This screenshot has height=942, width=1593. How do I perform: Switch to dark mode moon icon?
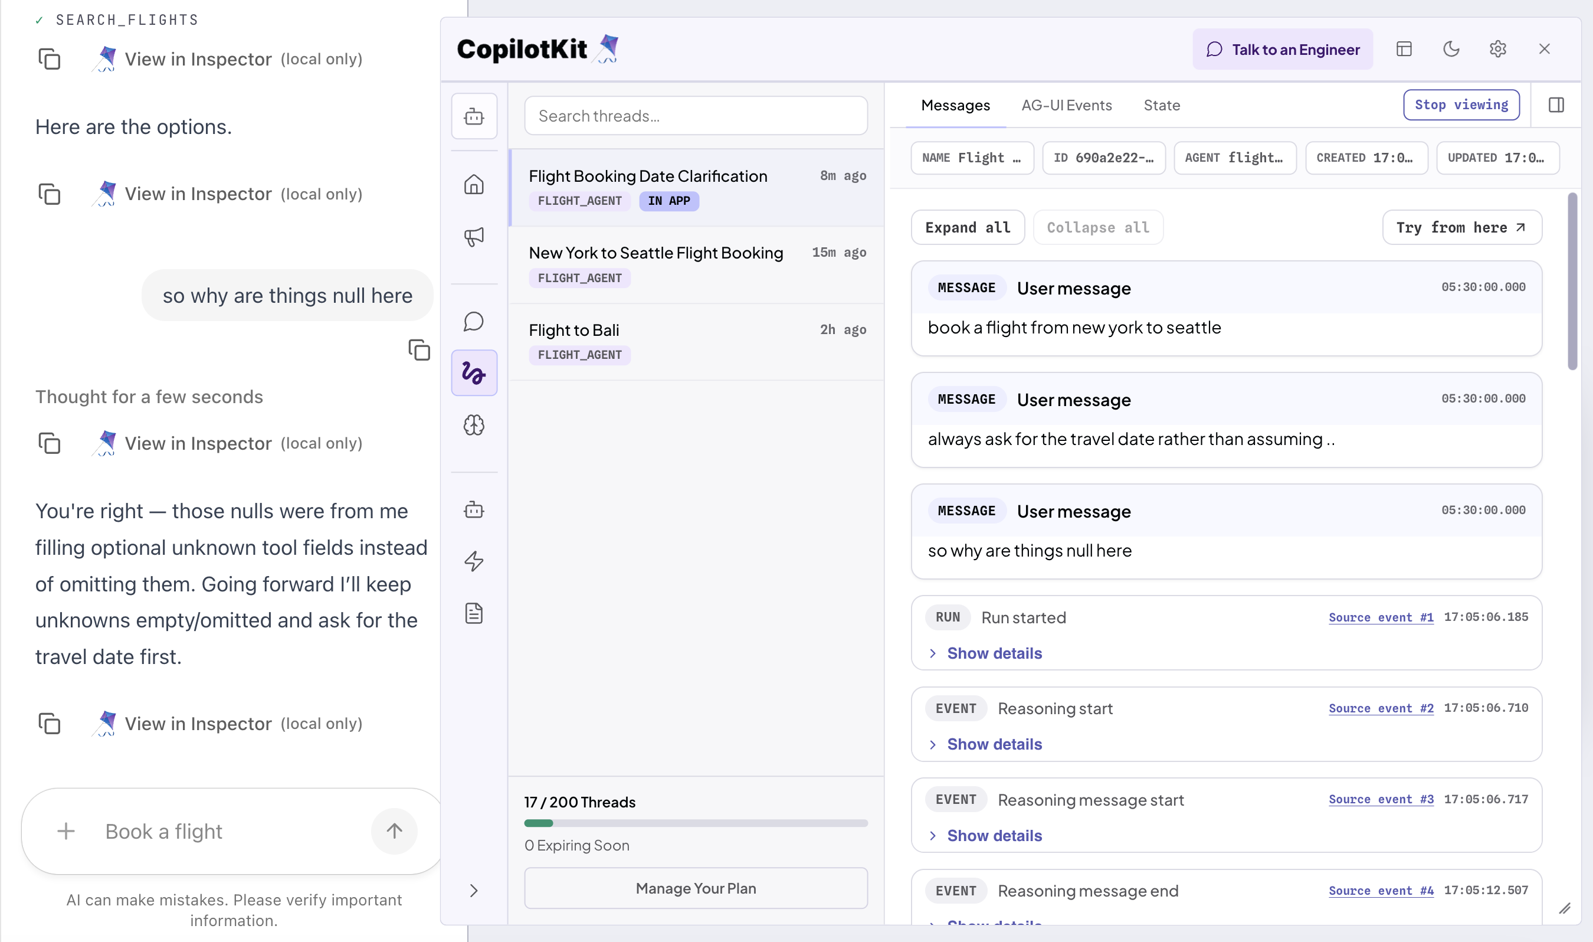coord(1451,49)
